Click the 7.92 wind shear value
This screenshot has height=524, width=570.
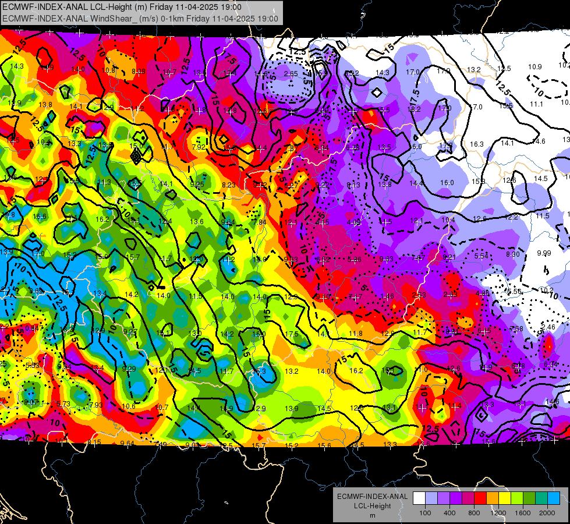[199, 147]
